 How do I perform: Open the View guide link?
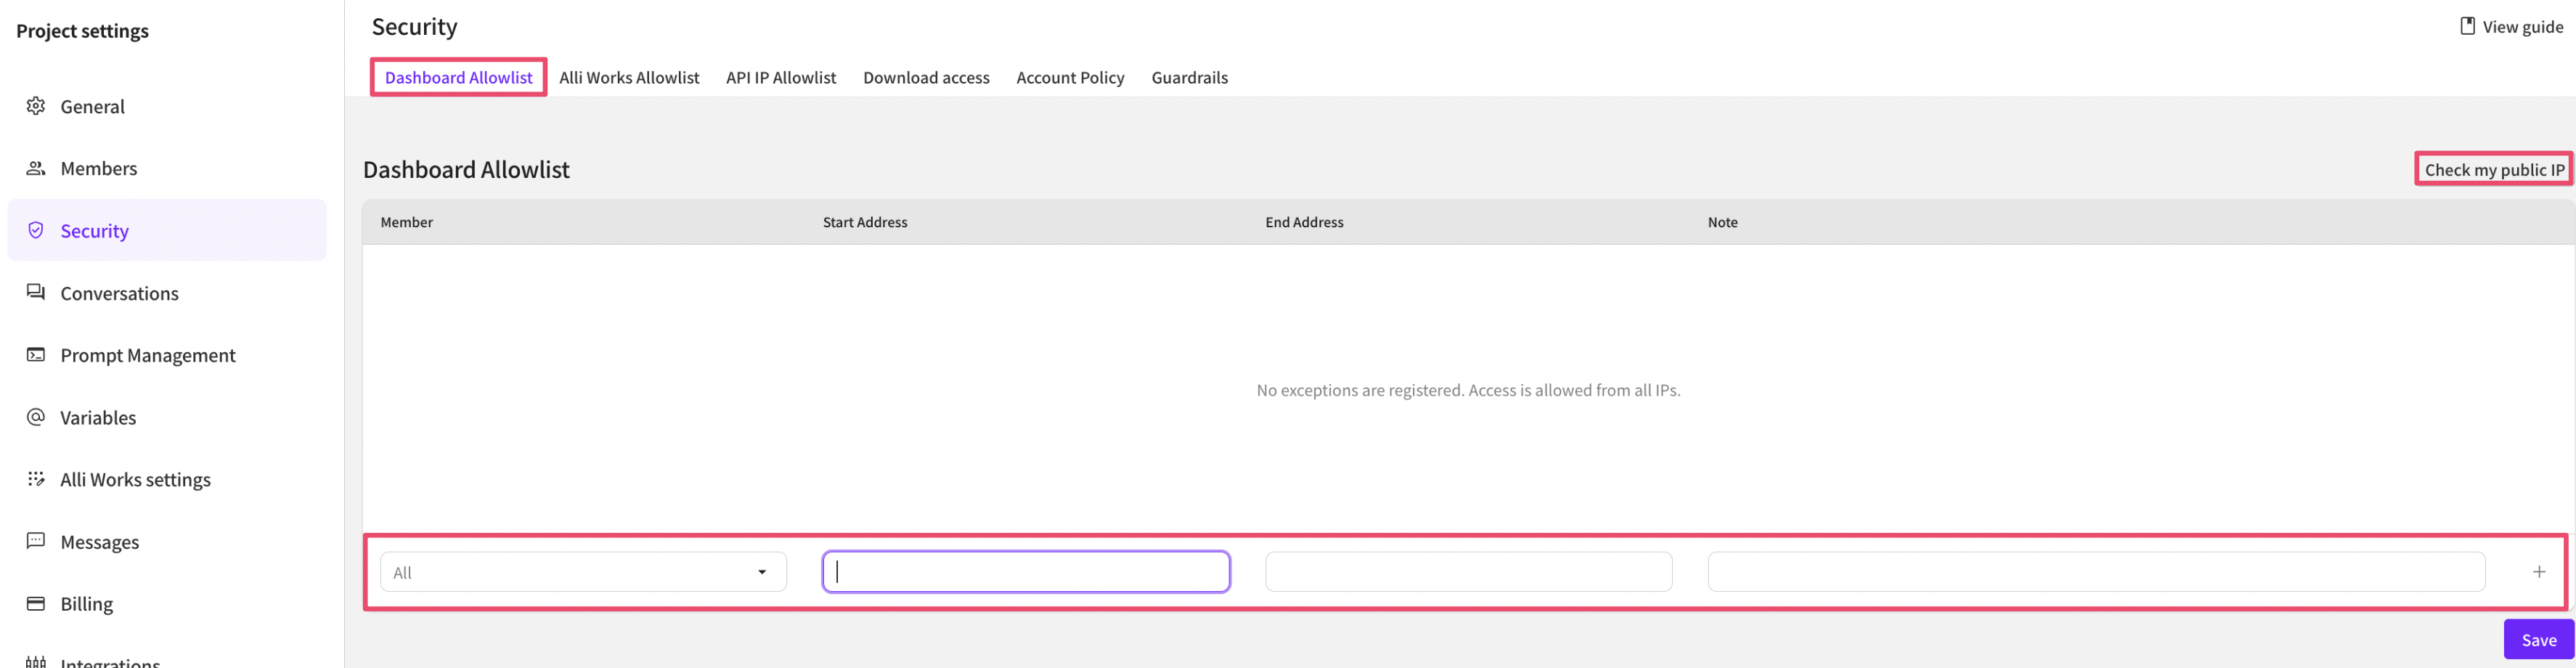2511,27
